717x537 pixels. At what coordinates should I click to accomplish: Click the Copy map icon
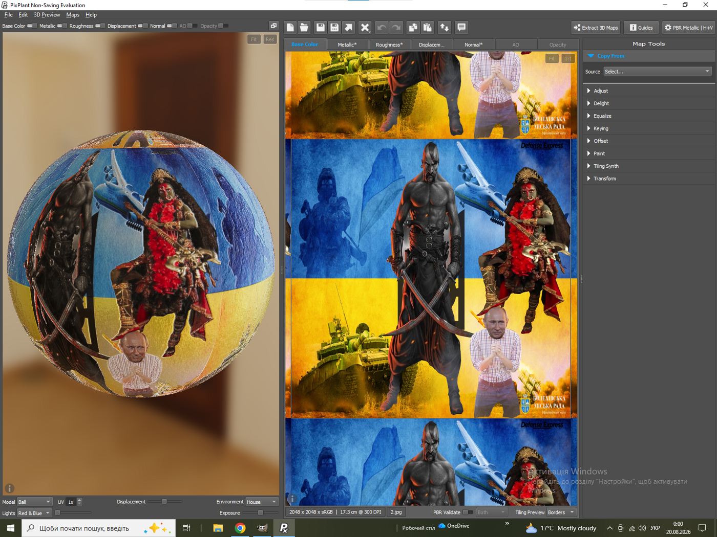(x=413, y=28)
